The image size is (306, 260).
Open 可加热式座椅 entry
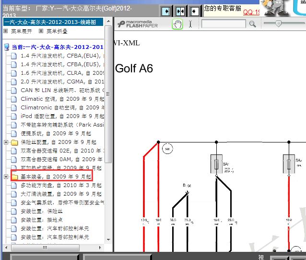point(61,167)
